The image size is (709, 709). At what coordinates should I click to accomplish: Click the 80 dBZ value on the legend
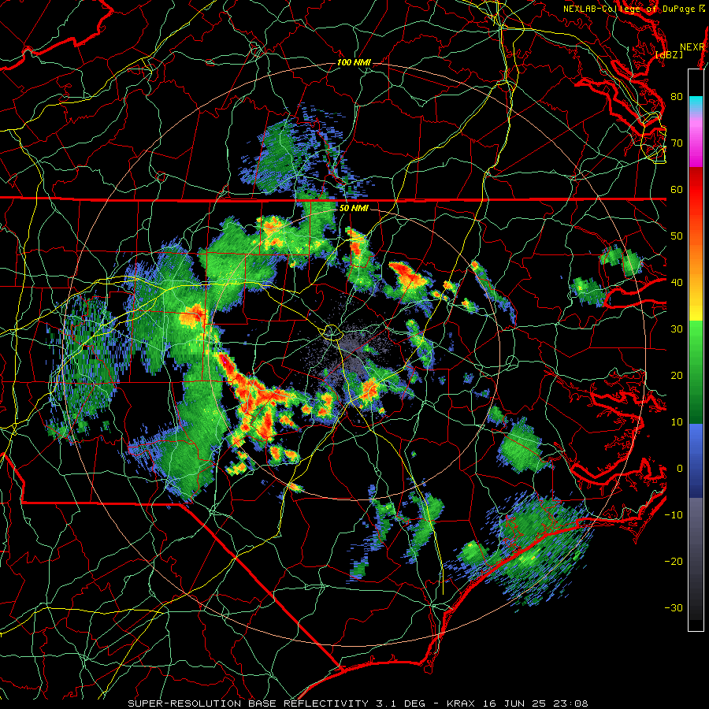[x=677, y=97]
